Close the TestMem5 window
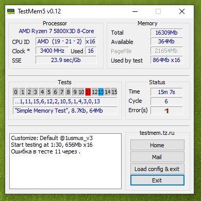This screenshot has height=201, width=201. click(x=182, y=11)
